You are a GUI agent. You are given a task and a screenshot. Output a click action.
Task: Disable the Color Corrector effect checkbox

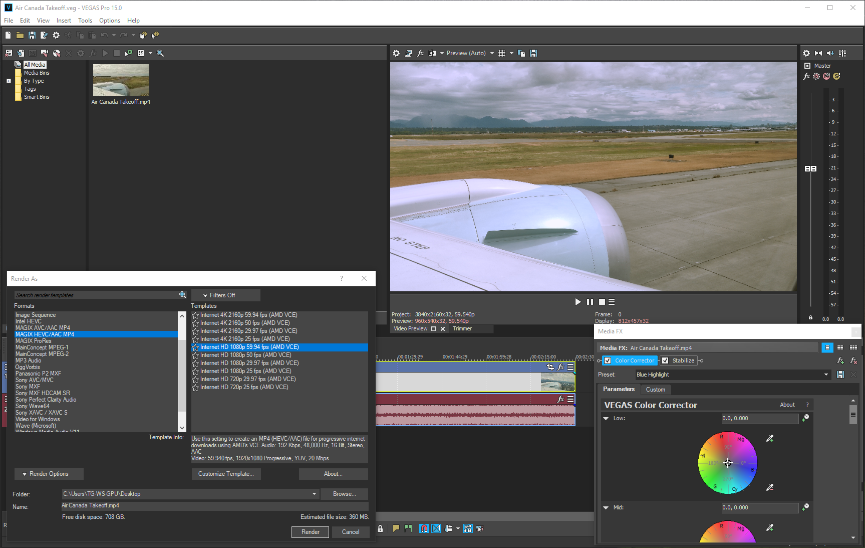[x=608, y=360]
